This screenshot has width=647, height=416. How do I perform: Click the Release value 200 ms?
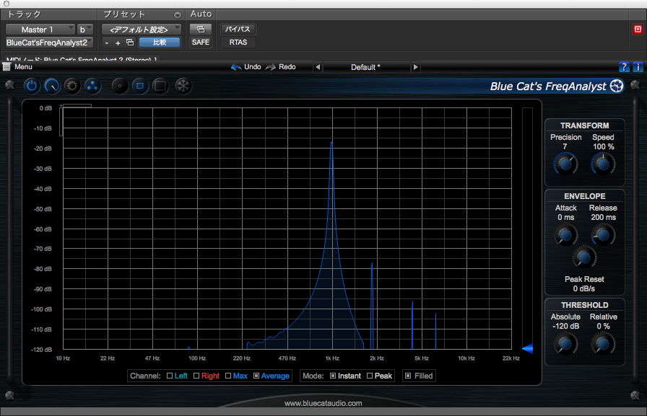click(x=603, y=217)
